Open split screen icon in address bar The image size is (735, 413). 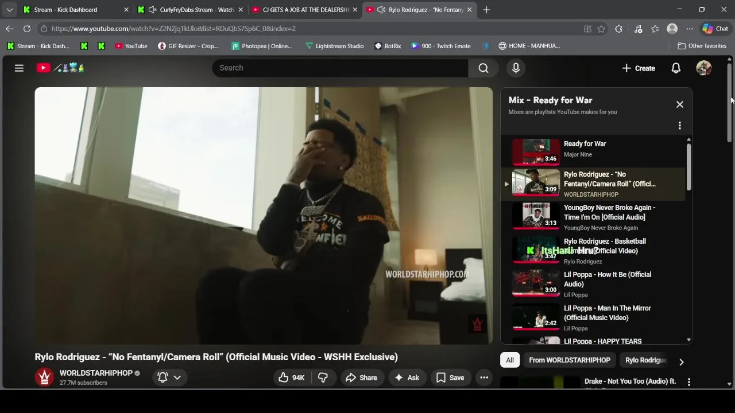click(587, 29)
